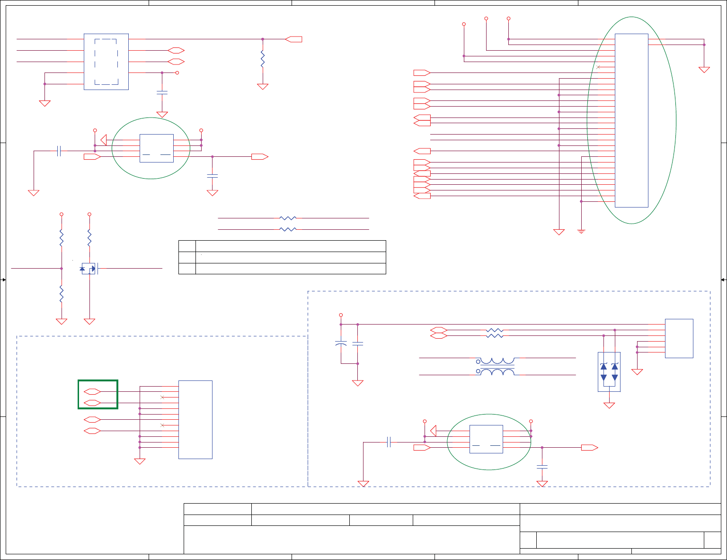
Task: Click the ground triangle at the tall connector's top right
Action: [x=704, y=70]
